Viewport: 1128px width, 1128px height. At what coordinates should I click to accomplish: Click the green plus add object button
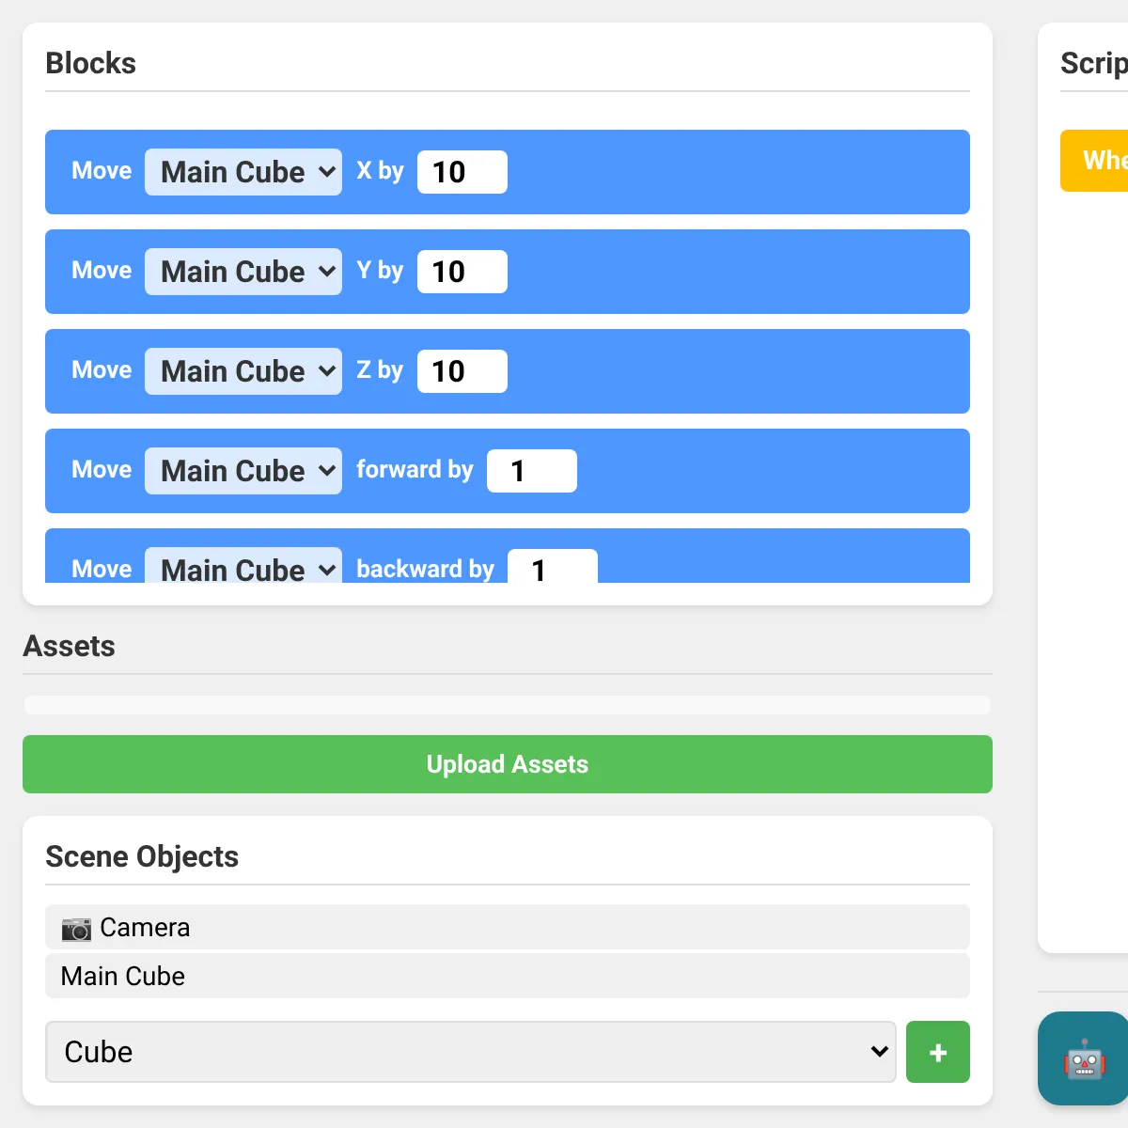[938, 1052]
